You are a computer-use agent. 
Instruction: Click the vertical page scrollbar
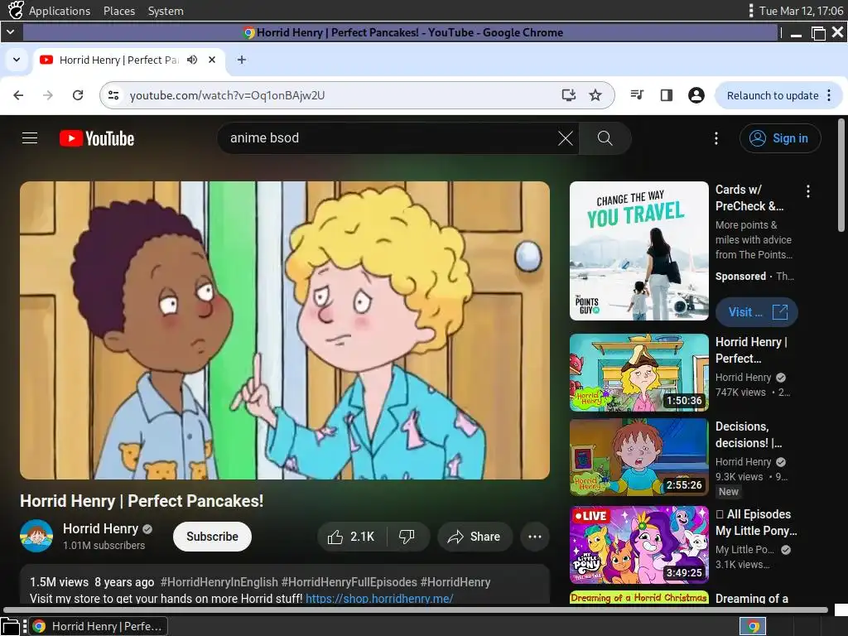point(841,176)
